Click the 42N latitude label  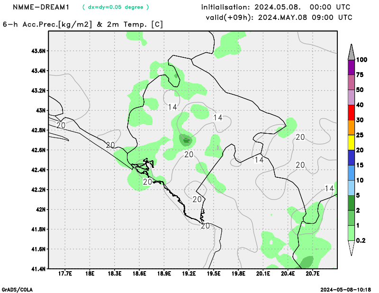pos(41,209)
